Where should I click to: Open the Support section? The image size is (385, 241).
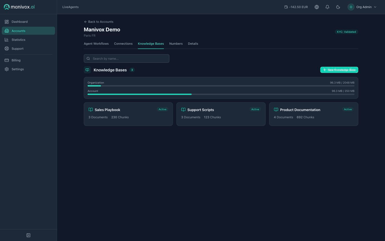coord(28,49)
